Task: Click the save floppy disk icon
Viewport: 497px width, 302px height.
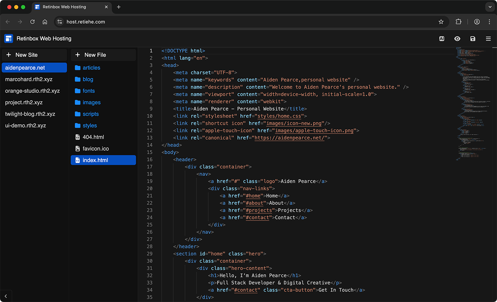Action: click(473, 38)
